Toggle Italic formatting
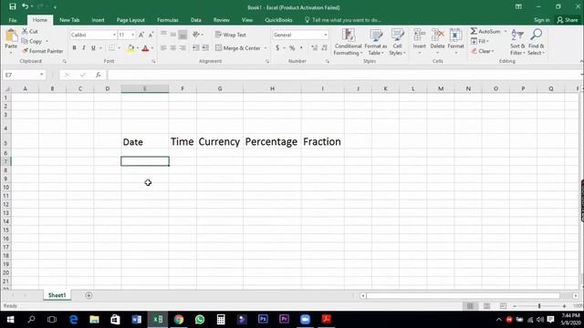This screenshot has height=328, width=584. click(84, 48)
